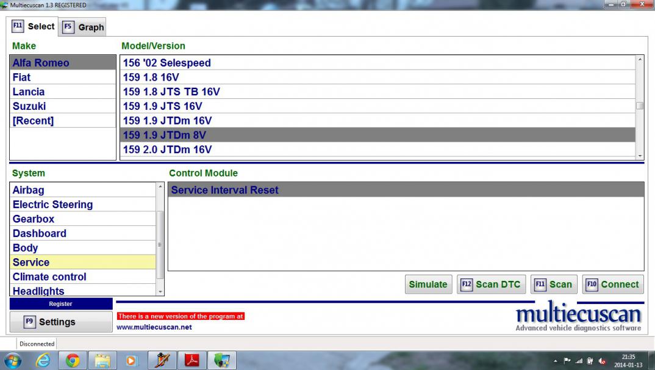Pick the 159 1.8 JTS TB 16V model
The image size is (655, 370).
pyautogui.click(x=378, y=92)
